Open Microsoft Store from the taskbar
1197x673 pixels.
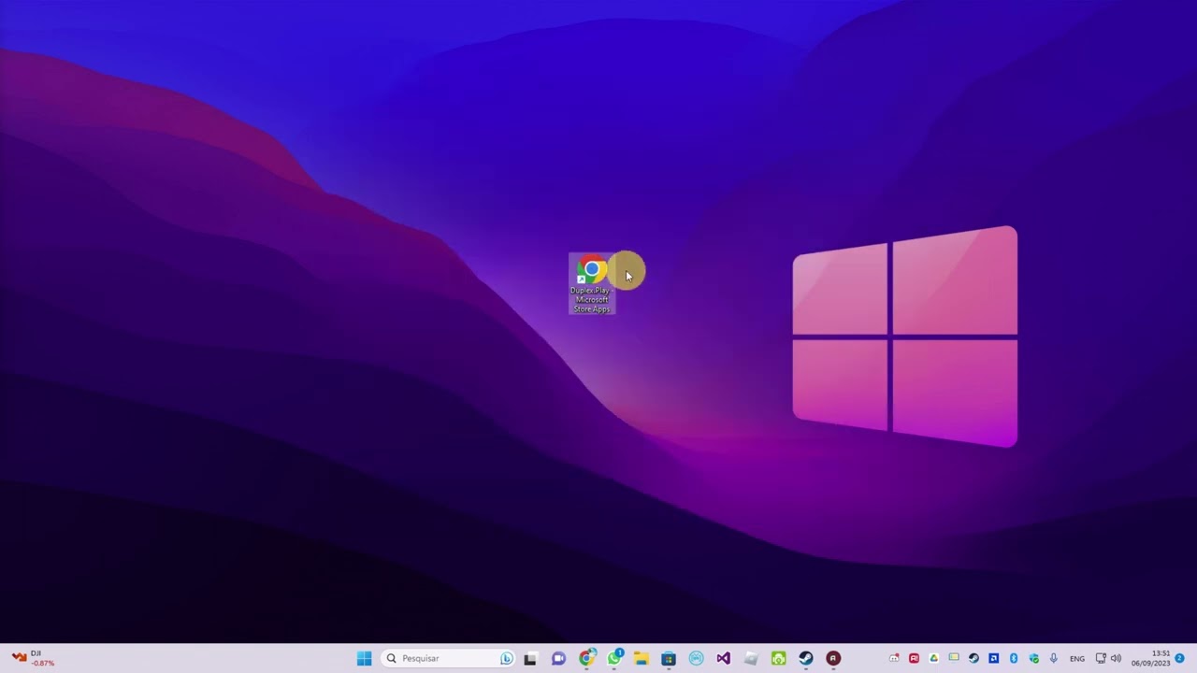coord(669,659)
